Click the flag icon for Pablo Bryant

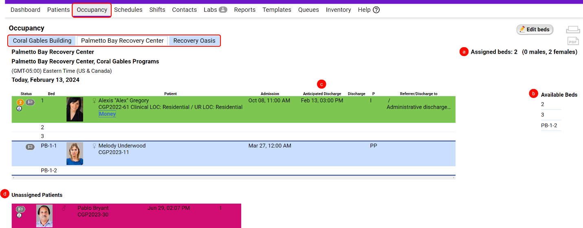coord(20,209)
